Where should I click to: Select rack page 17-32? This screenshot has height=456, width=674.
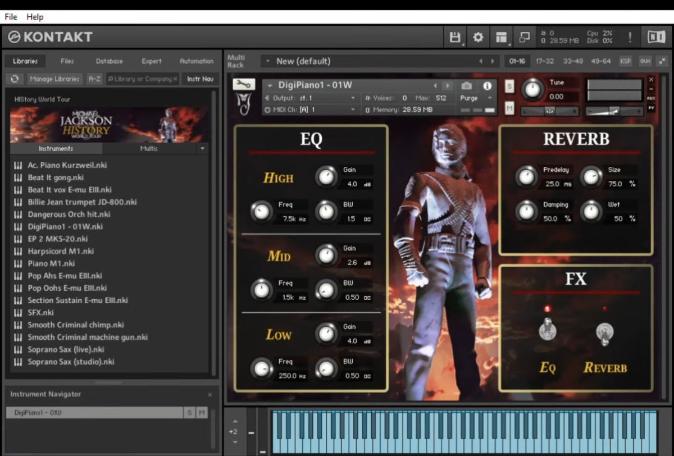tap(545, 61)
